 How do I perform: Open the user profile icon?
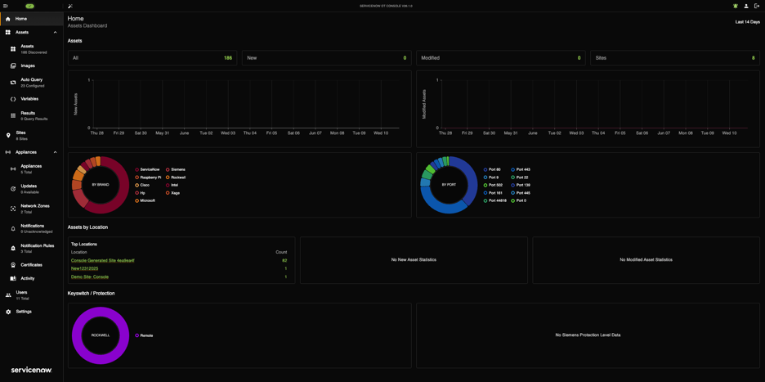coord(746,6)
